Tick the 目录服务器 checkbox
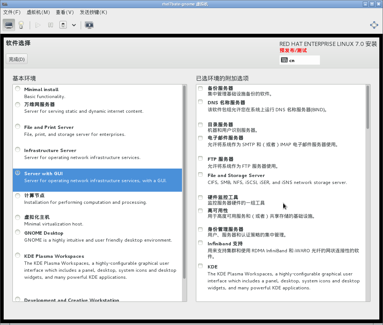Screen dimensions: 383x325 pyautogui.click(x=200, y=125)
